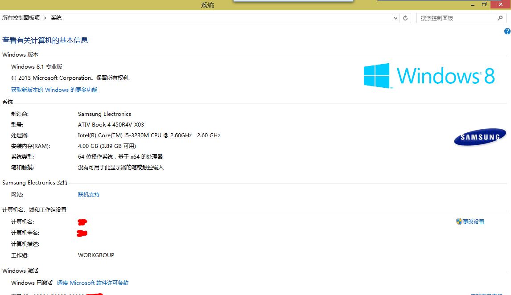Click the 处理器: label
This screenshot has width=511, height=295.
(x=20, y=135)
